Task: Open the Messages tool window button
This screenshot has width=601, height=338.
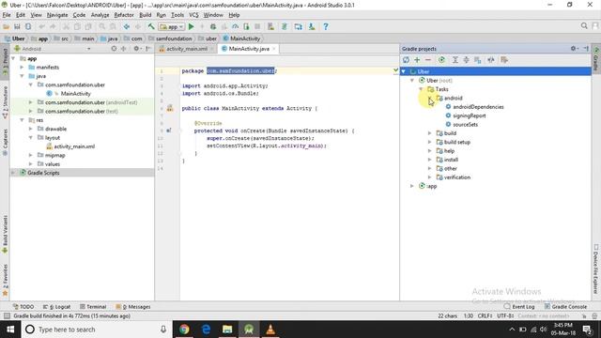Action: coord(133,307)
